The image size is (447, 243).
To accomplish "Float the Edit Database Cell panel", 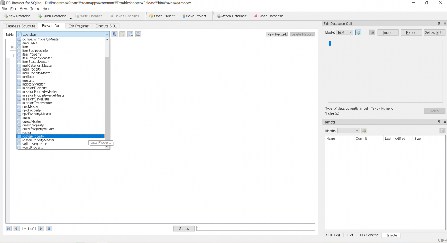I will [439, 24].
